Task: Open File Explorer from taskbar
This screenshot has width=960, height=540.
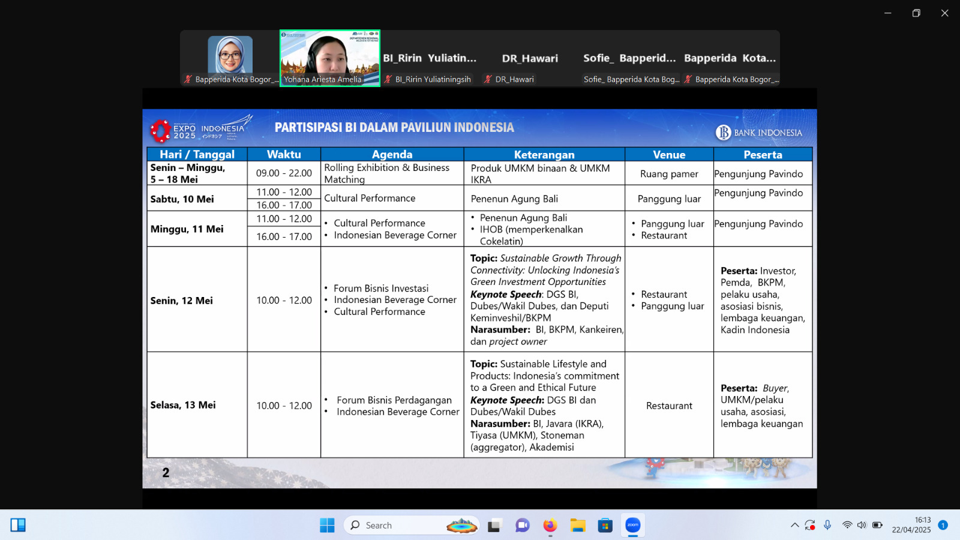Action: pos(578,526)
